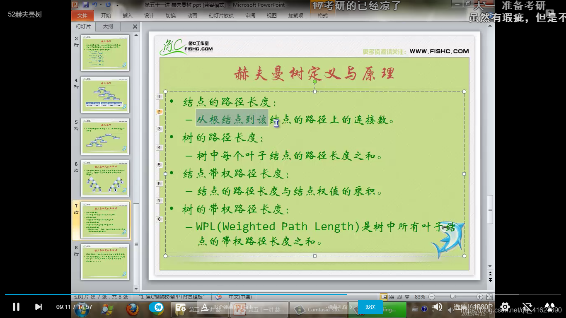Start slideshow from status bar icon

(x=407, y=297)
